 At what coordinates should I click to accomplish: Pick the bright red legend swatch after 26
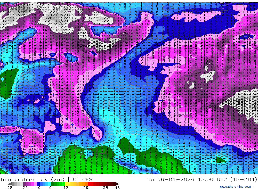89,184
